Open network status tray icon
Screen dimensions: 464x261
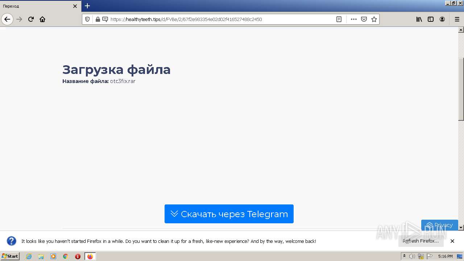(x=421, y=256)
